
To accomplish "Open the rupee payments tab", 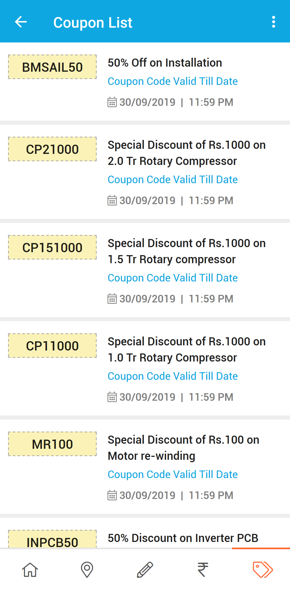I will tap(203, 570).
